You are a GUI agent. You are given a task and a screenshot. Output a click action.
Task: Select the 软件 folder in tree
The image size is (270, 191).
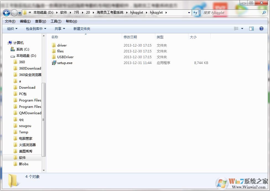(x=22, y=158)
